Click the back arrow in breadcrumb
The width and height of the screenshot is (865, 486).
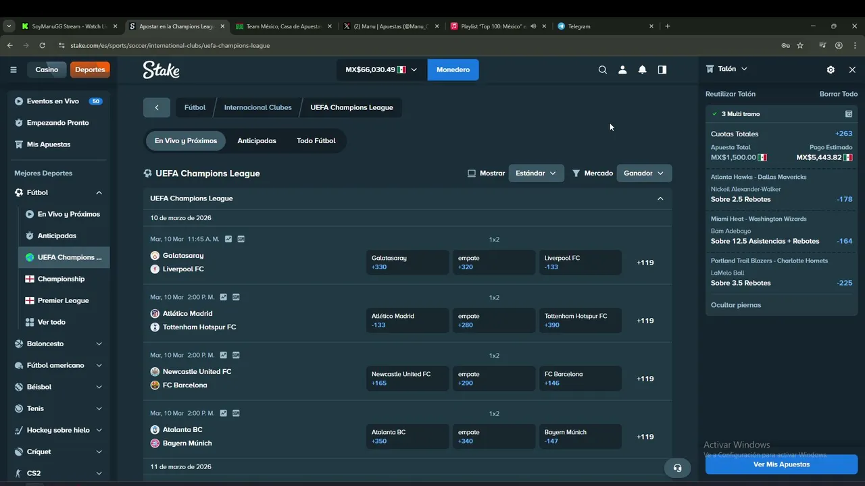point(157,107)
